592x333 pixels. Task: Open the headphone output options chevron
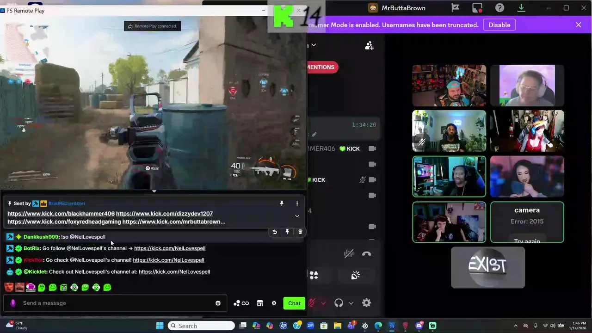[x=351, y=303]
